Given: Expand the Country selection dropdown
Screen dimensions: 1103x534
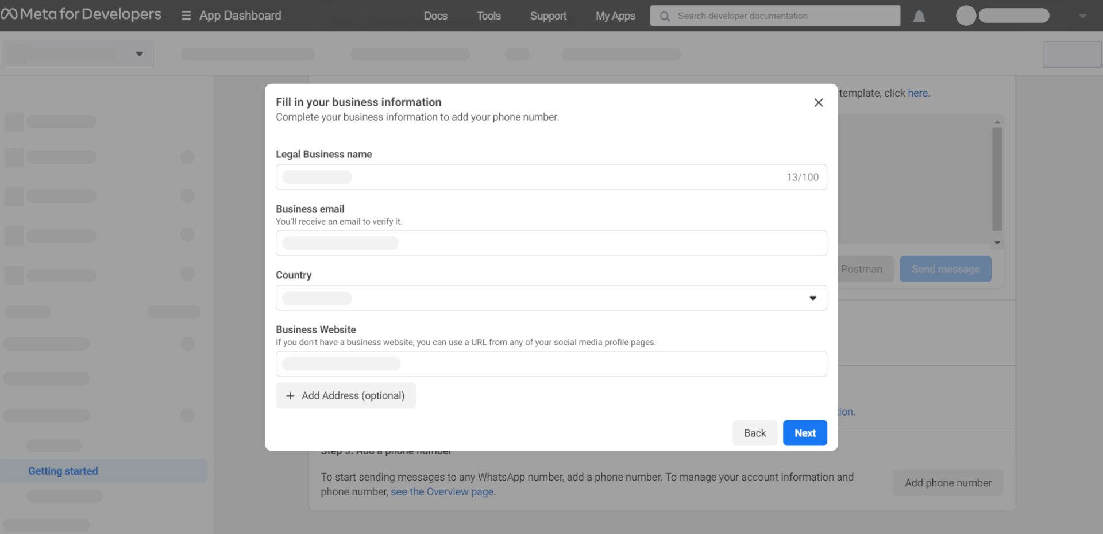Looking at the screenshot, I should pos(812,298).
